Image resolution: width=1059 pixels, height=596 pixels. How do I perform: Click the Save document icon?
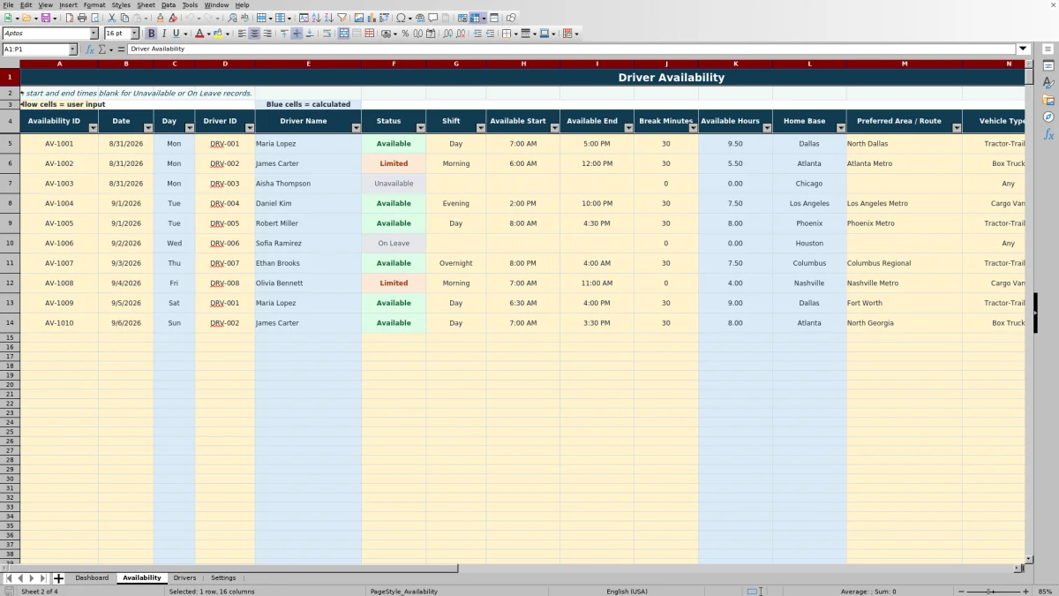[x=45, y=18]
